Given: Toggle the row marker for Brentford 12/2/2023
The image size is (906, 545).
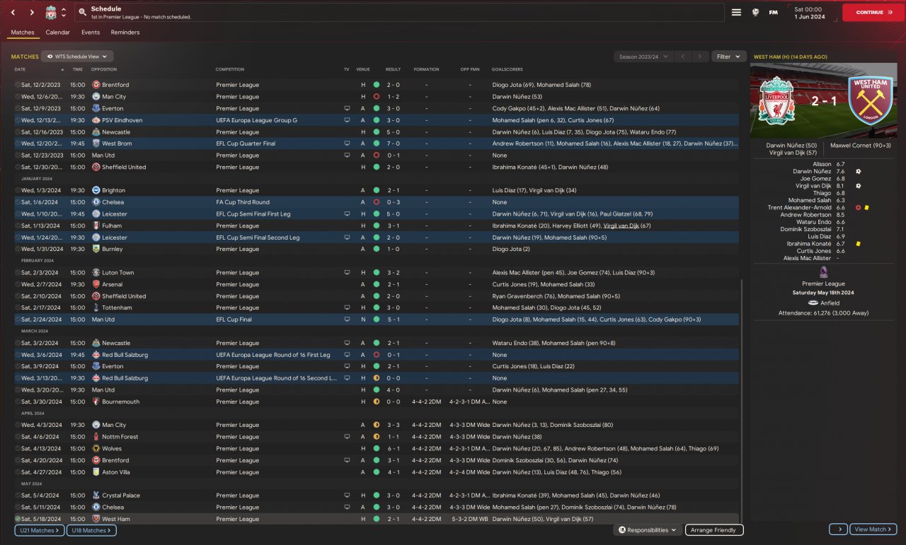Looking at the screenshot, I should click(x=18, y=85).
